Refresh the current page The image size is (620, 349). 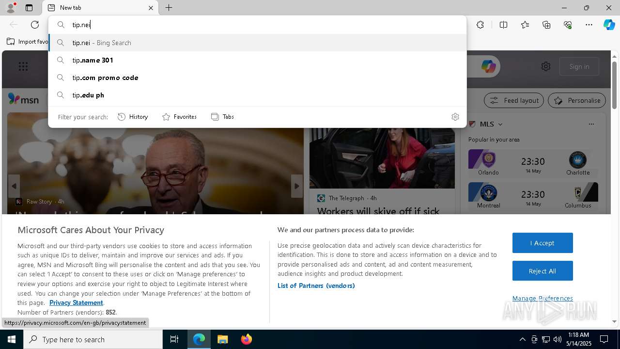pos(35,25)
